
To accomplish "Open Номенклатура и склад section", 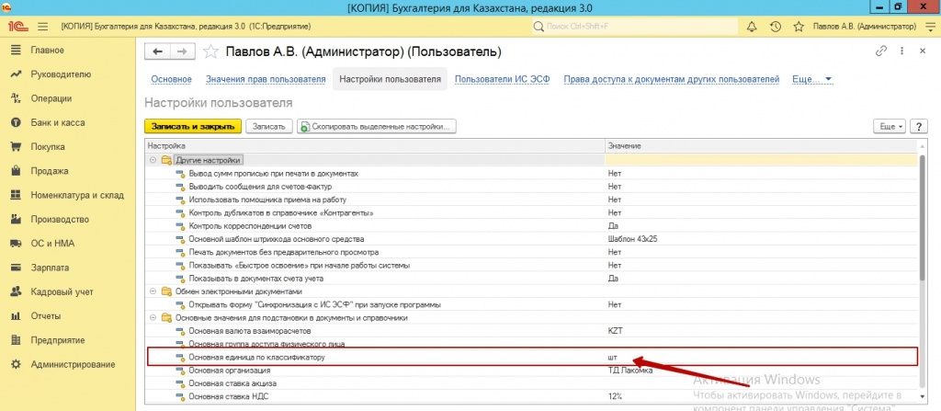I will click(x=77, y=195).
